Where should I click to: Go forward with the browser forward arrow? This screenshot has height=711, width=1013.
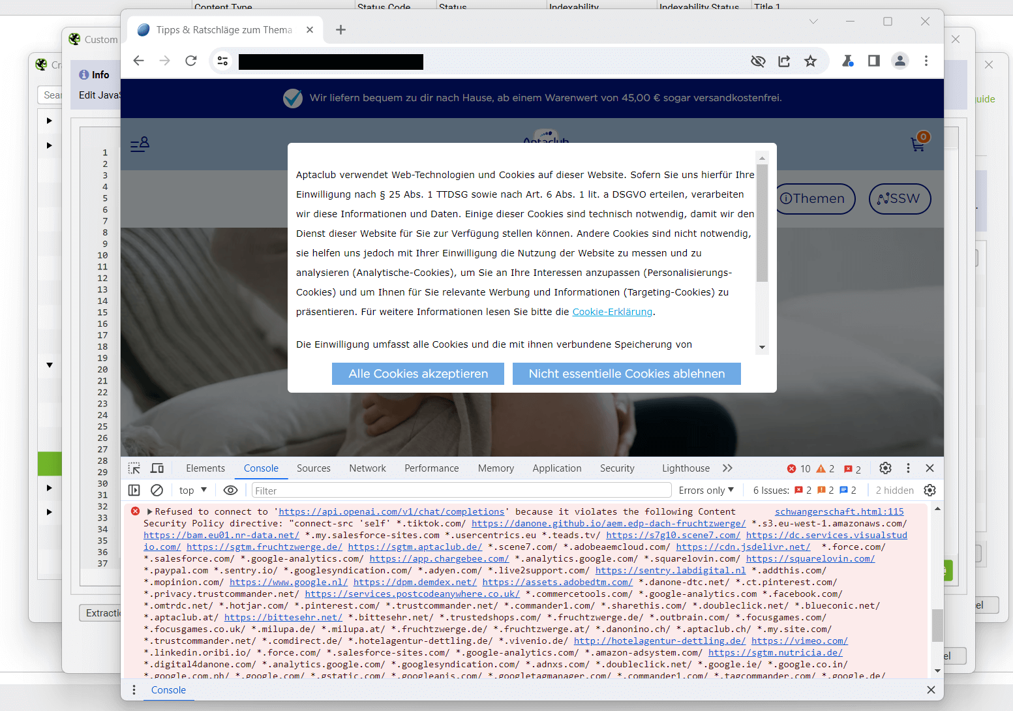[x=164, y=61]
